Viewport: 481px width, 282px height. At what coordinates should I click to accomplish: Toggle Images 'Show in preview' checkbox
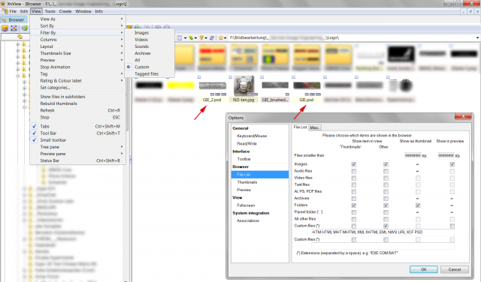pos(452,164)
